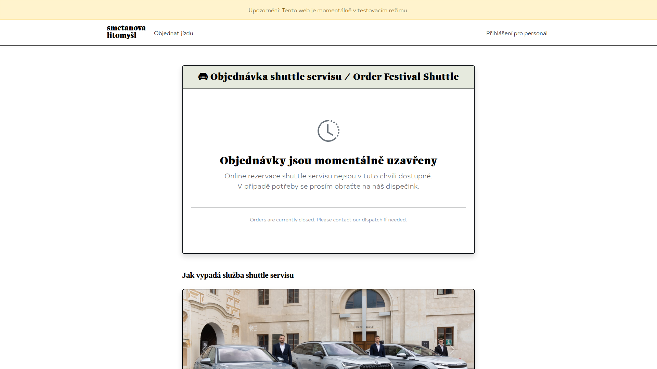The height and width of the screenshot is (369, 657).
Task: Open the Objednat jízdu menu item
Action: click(x=173, y=33)
